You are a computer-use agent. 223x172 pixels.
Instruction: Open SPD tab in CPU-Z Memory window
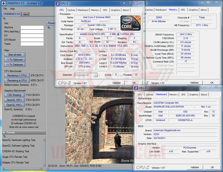point(183,10)
